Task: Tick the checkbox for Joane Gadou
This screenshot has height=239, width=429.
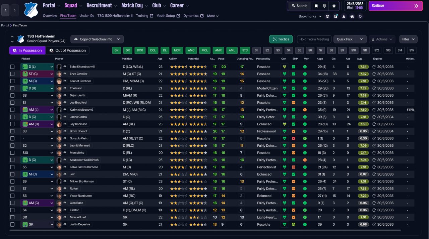Action: tap(12, 117)
